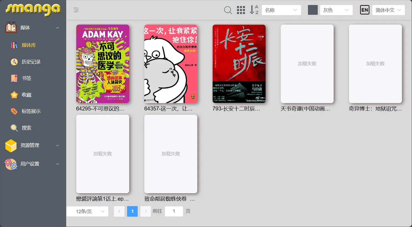The height and width of the screenshot is (227, 412).
Task: Open 历史记录 history page
Action: coord(31,62)
